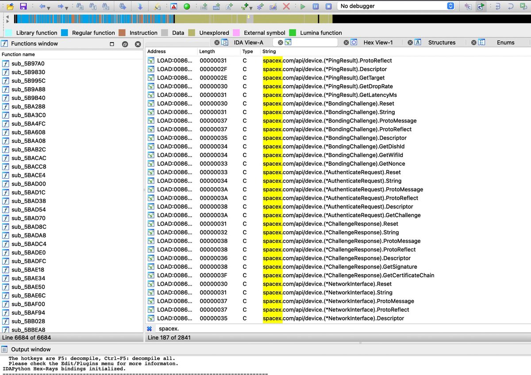
Task: Switch to the Structures tab
Action: tap(442, 42)
